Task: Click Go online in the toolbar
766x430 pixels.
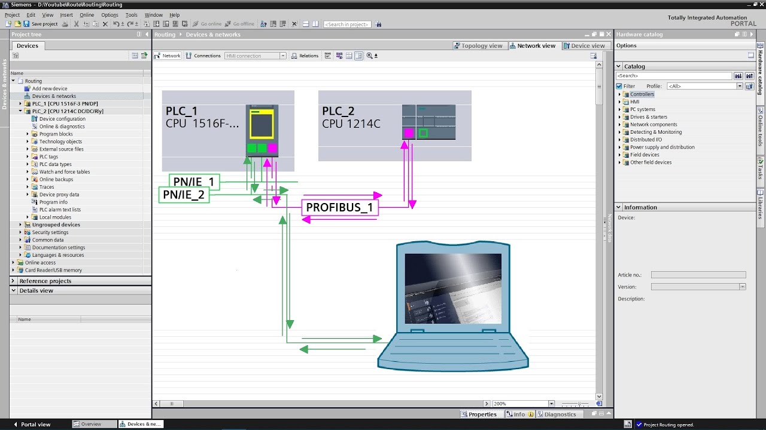Action: 207,24
